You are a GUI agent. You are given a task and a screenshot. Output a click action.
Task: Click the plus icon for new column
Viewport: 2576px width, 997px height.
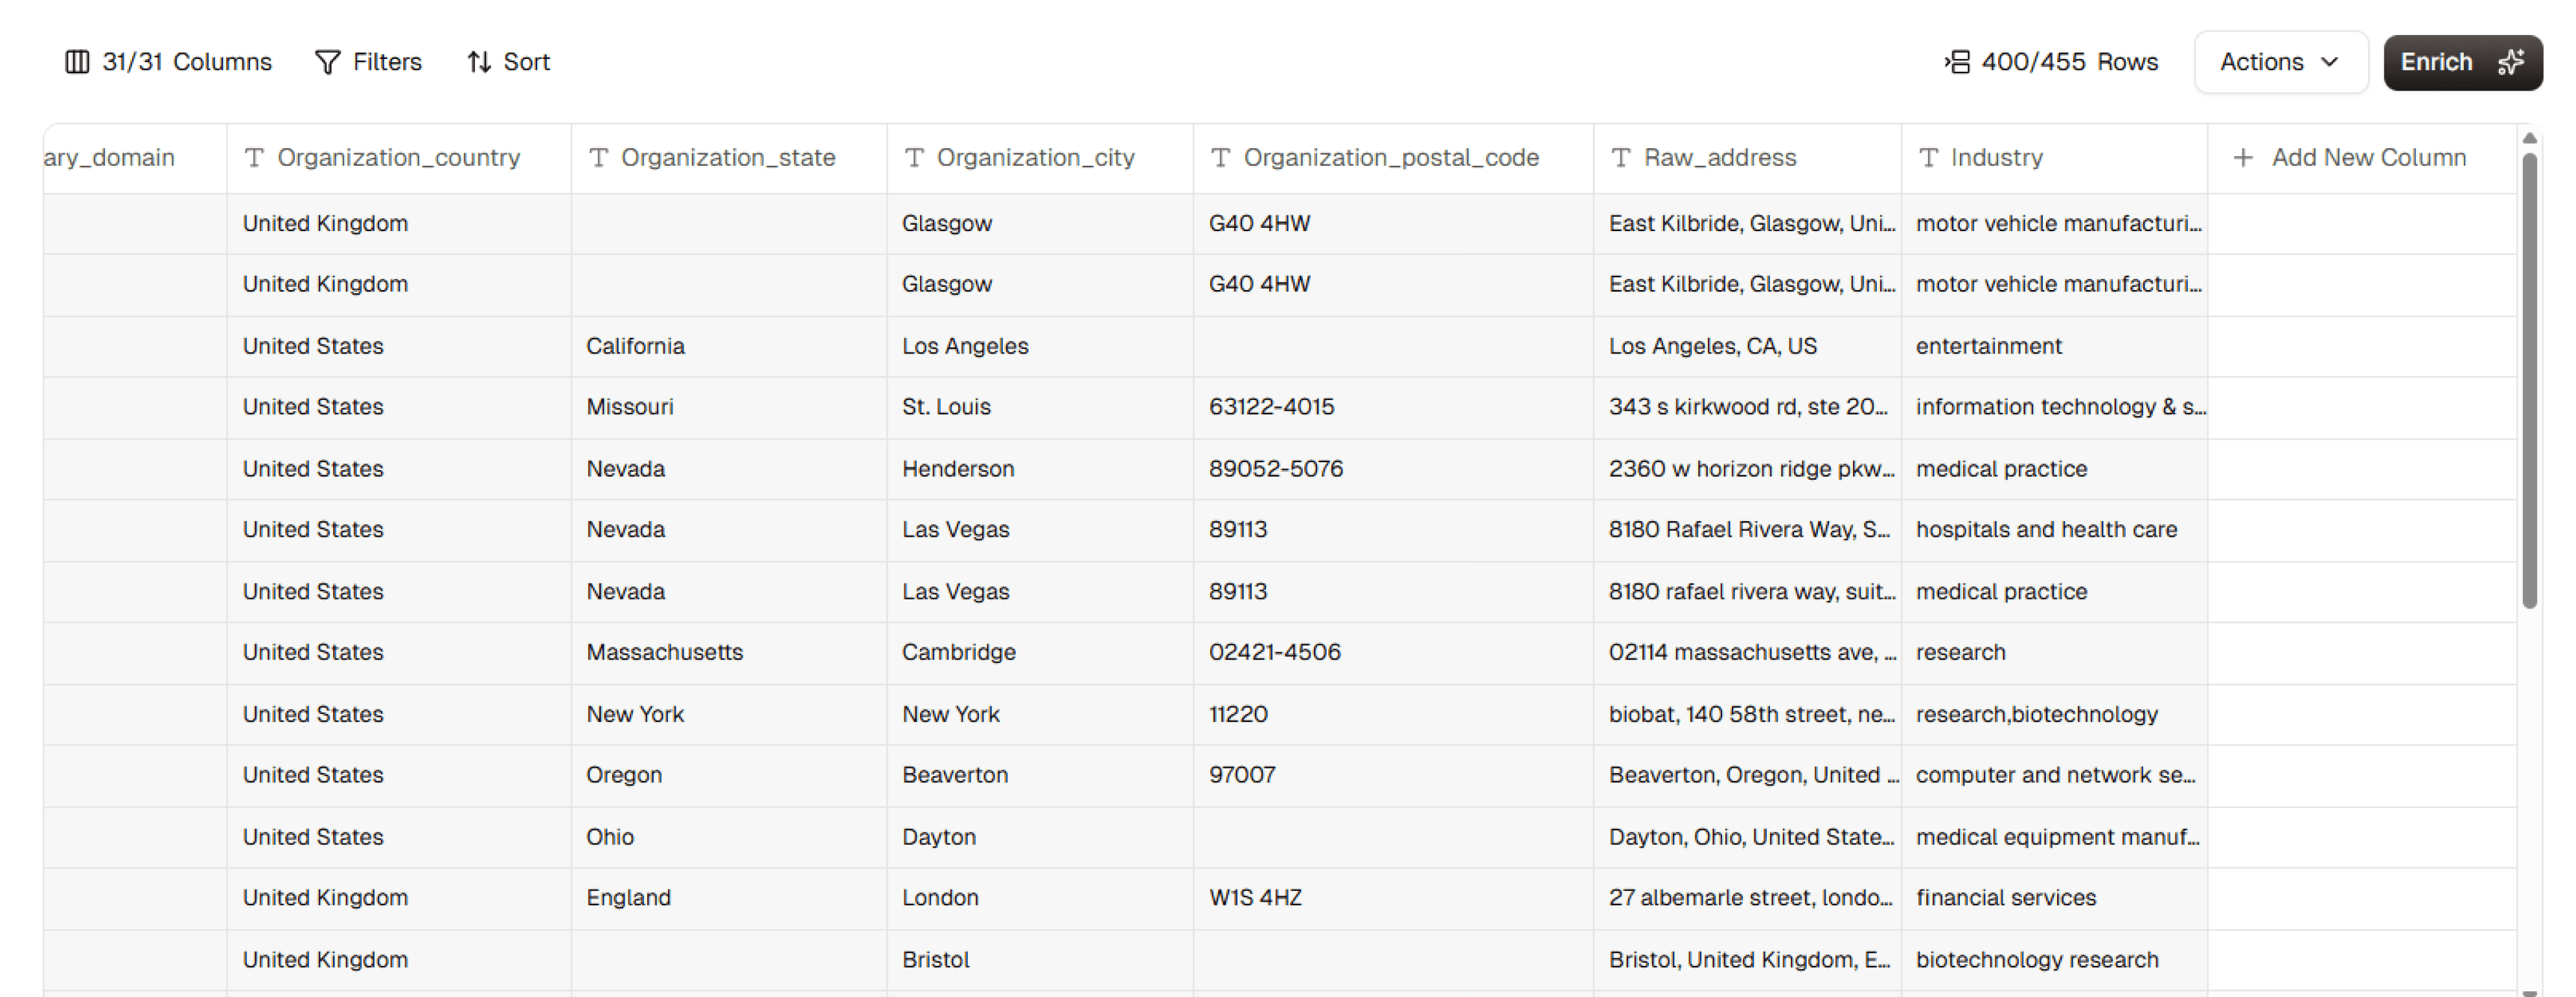(x=2243, y=158)
